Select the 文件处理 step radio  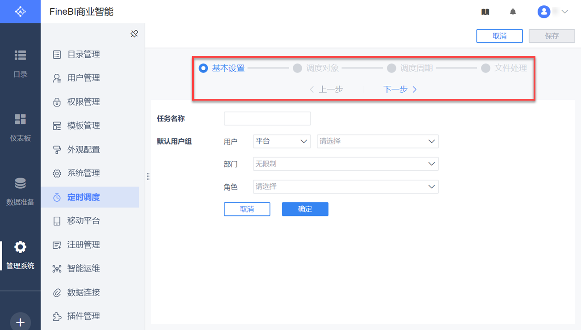(x=485, y=68)
